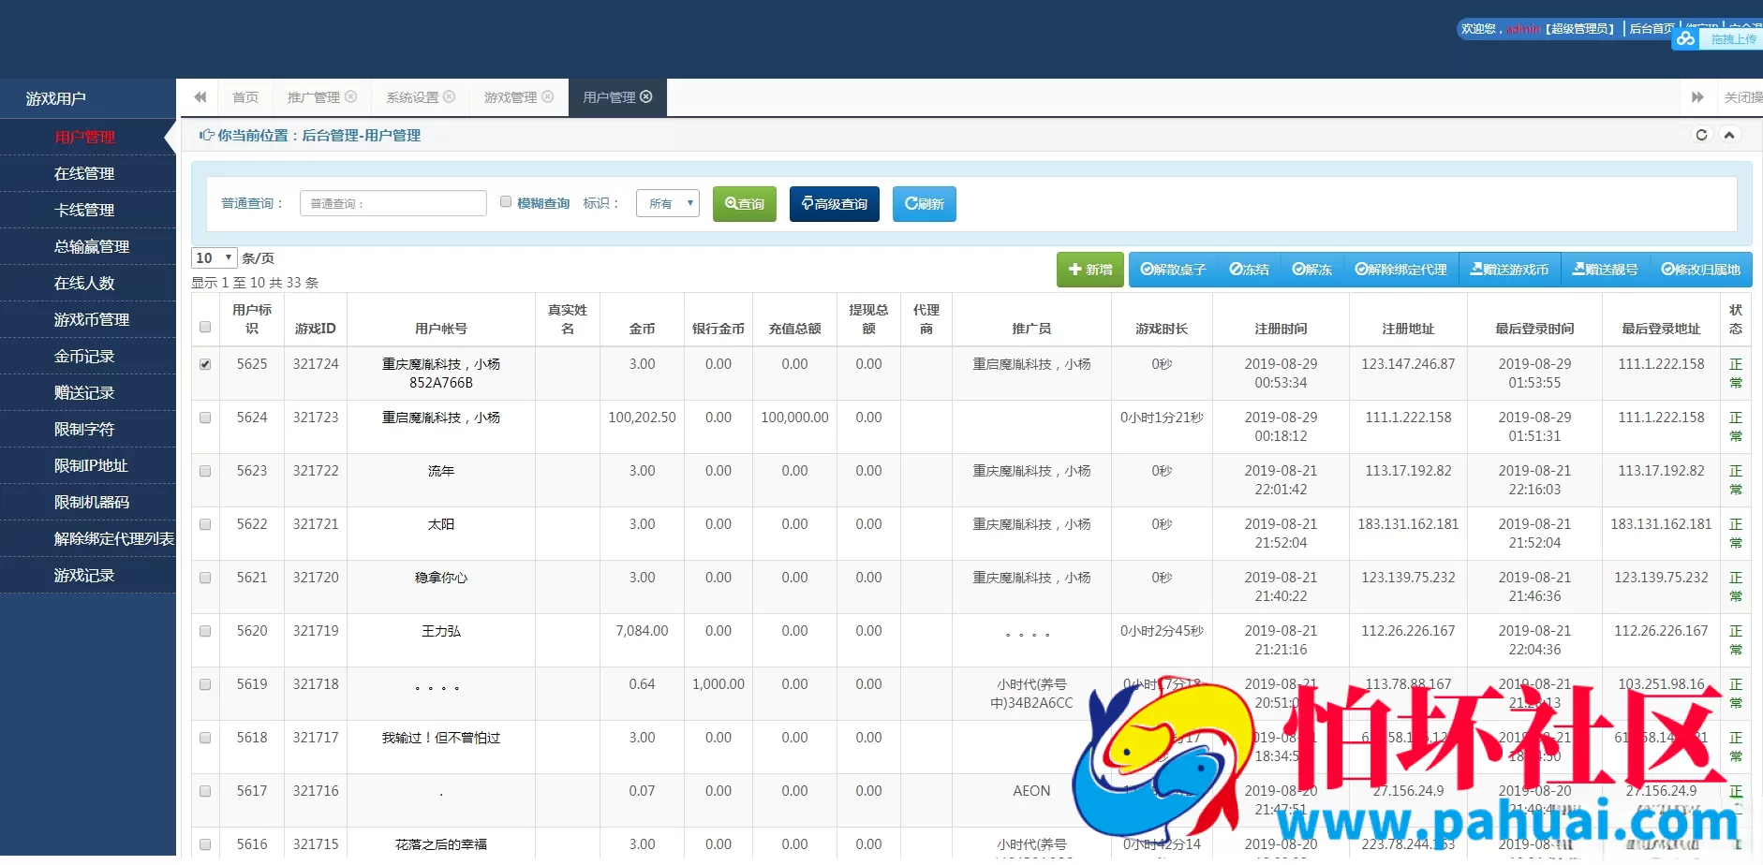Open 高级查询 advanced search
Viewport: 1763px width, 865px height.
pos(835,204)
